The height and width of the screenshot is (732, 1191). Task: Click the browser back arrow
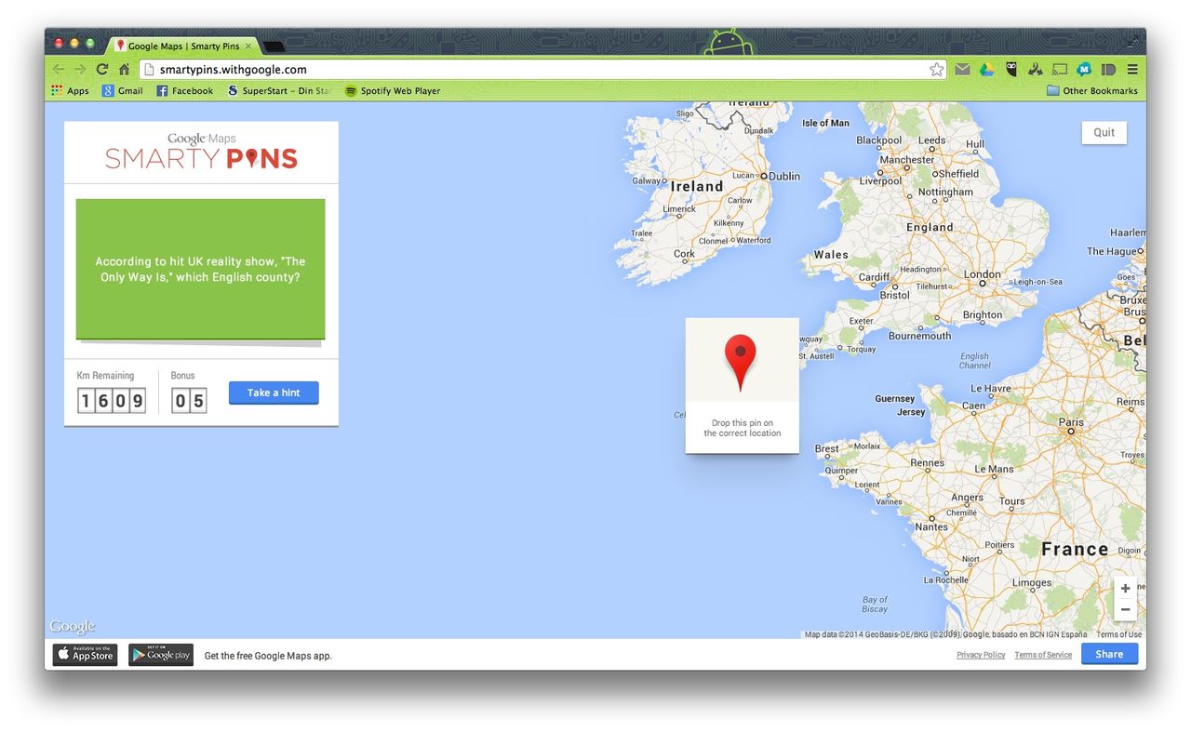tap(59, 70)
